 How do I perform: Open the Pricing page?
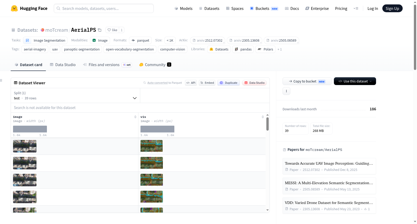pos(341,8)
